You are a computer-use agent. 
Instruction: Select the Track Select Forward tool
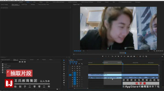coord(64,62)
